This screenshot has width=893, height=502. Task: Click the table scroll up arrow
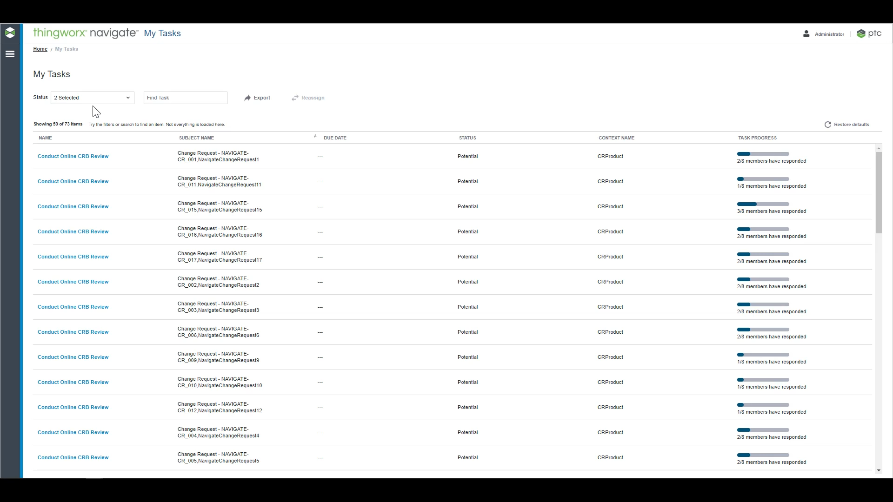[x=879, y=148]
